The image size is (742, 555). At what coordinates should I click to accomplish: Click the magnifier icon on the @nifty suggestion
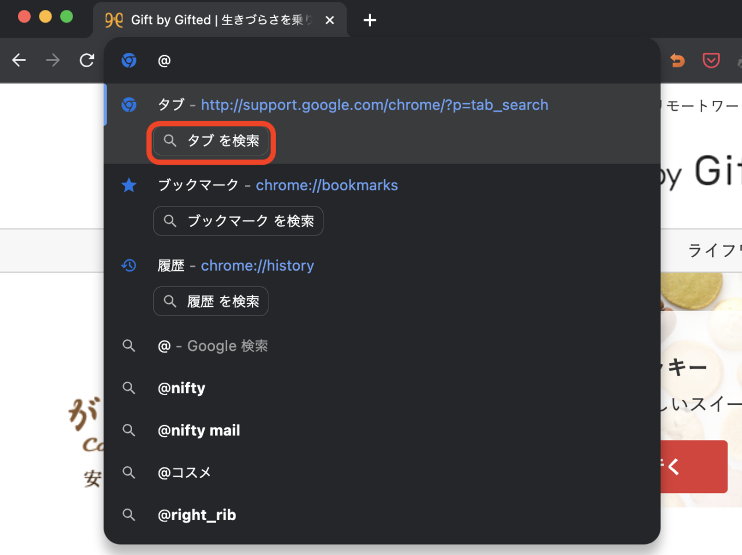[x=129, y=388]
